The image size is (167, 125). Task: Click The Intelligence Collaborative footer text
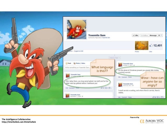click(x=16, y=119)
